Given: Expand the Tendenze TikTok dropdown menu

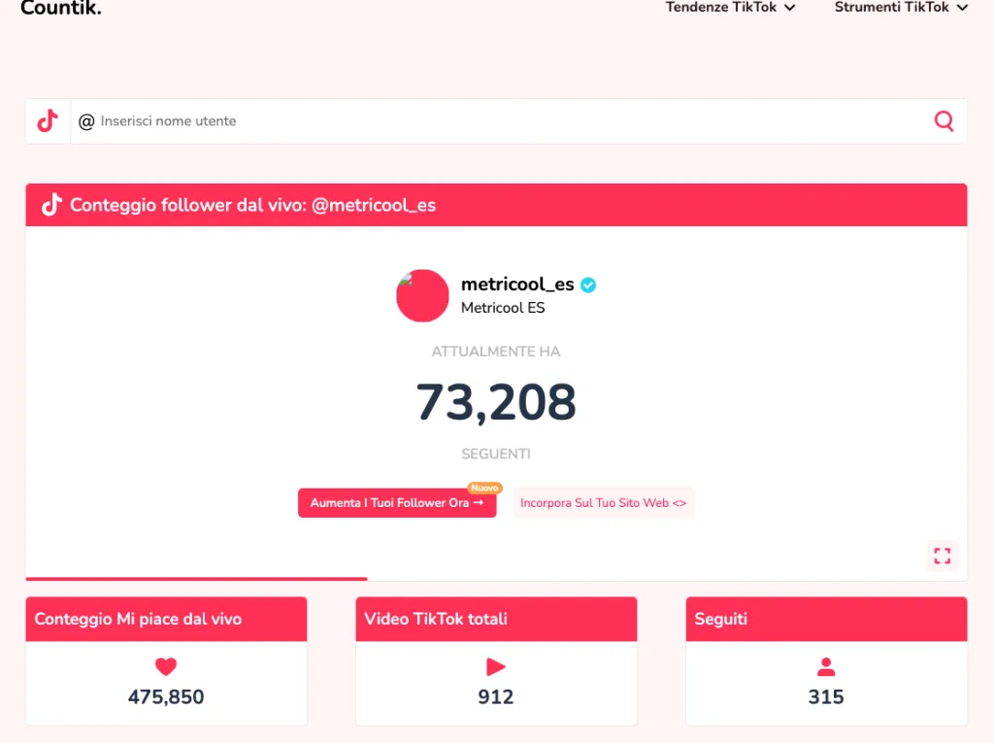Looking at the screenshot, I should 730,8.
